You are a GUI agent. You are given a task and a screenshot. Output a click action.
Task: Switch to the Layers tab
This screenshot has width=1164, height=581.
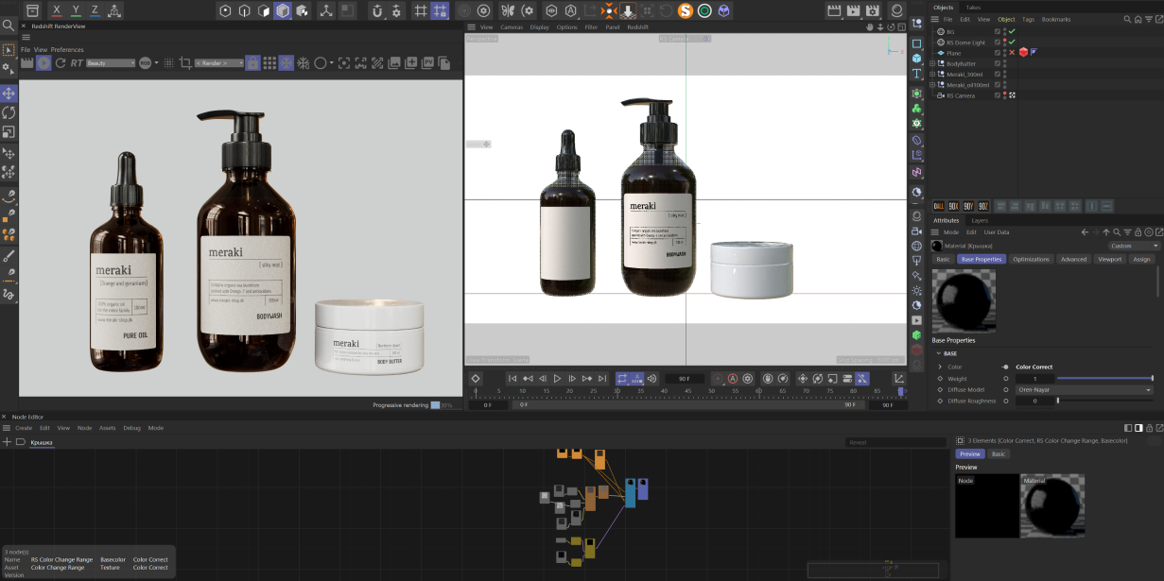980,221
